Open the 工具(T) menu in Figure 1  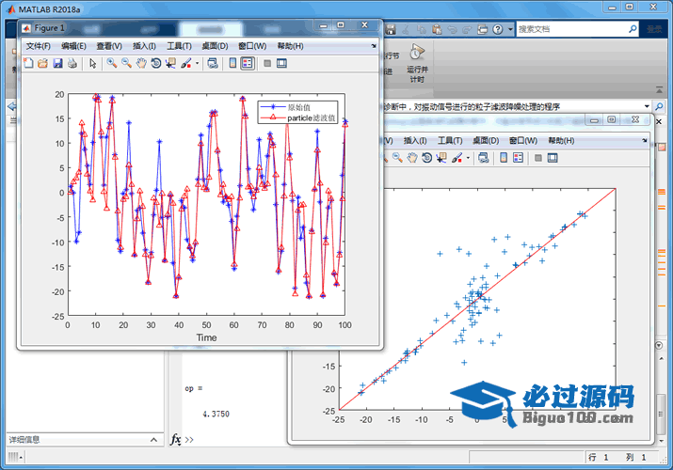[179, 46]
